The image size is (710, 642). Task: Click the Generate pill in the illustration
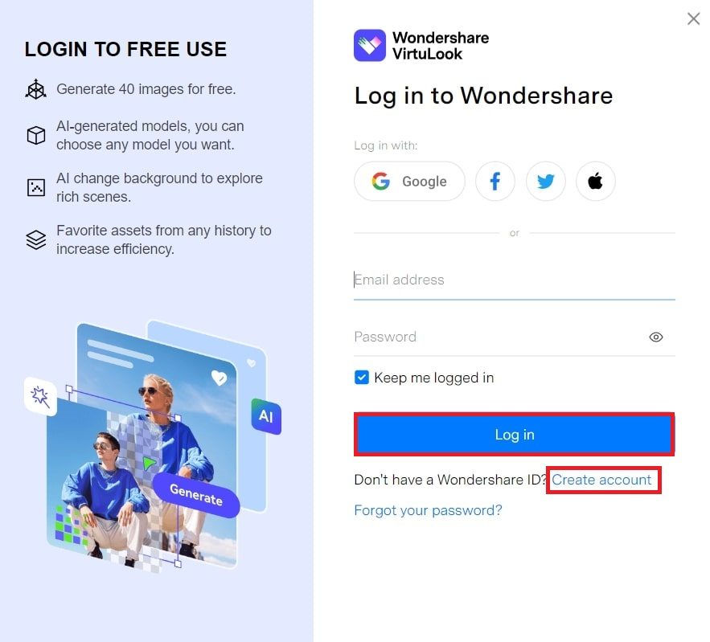point(196,495)
